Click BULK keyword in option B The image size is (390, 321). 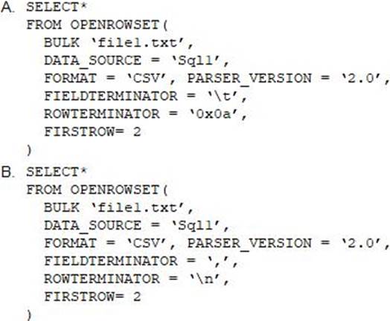coord(62,207)
